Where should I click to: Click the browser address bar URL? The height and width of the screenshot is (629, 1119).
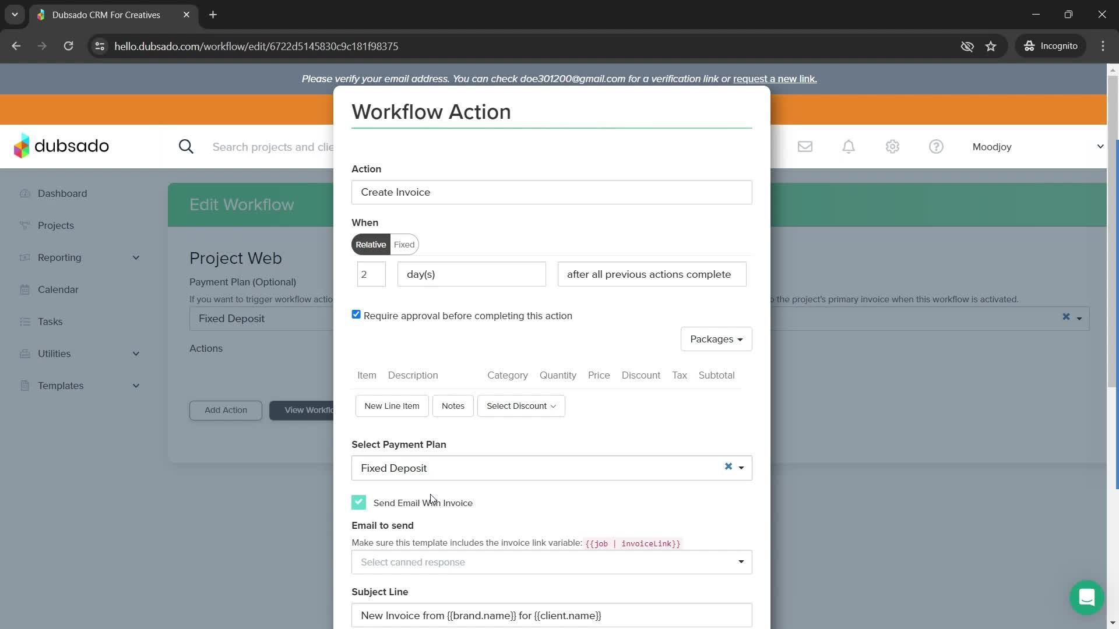click(256, 46)
